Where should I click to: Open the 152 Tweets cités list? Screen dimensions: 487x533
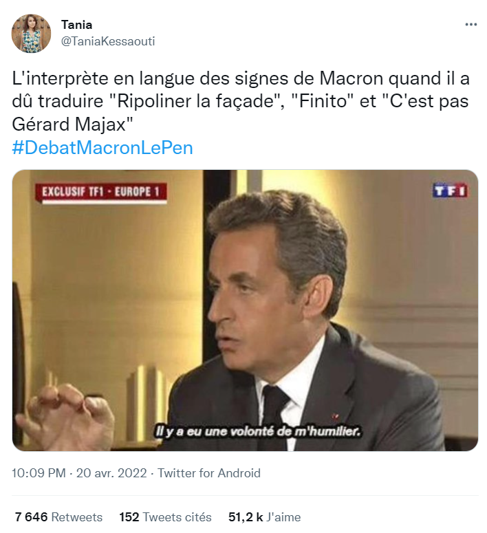(x=165, y=517)
